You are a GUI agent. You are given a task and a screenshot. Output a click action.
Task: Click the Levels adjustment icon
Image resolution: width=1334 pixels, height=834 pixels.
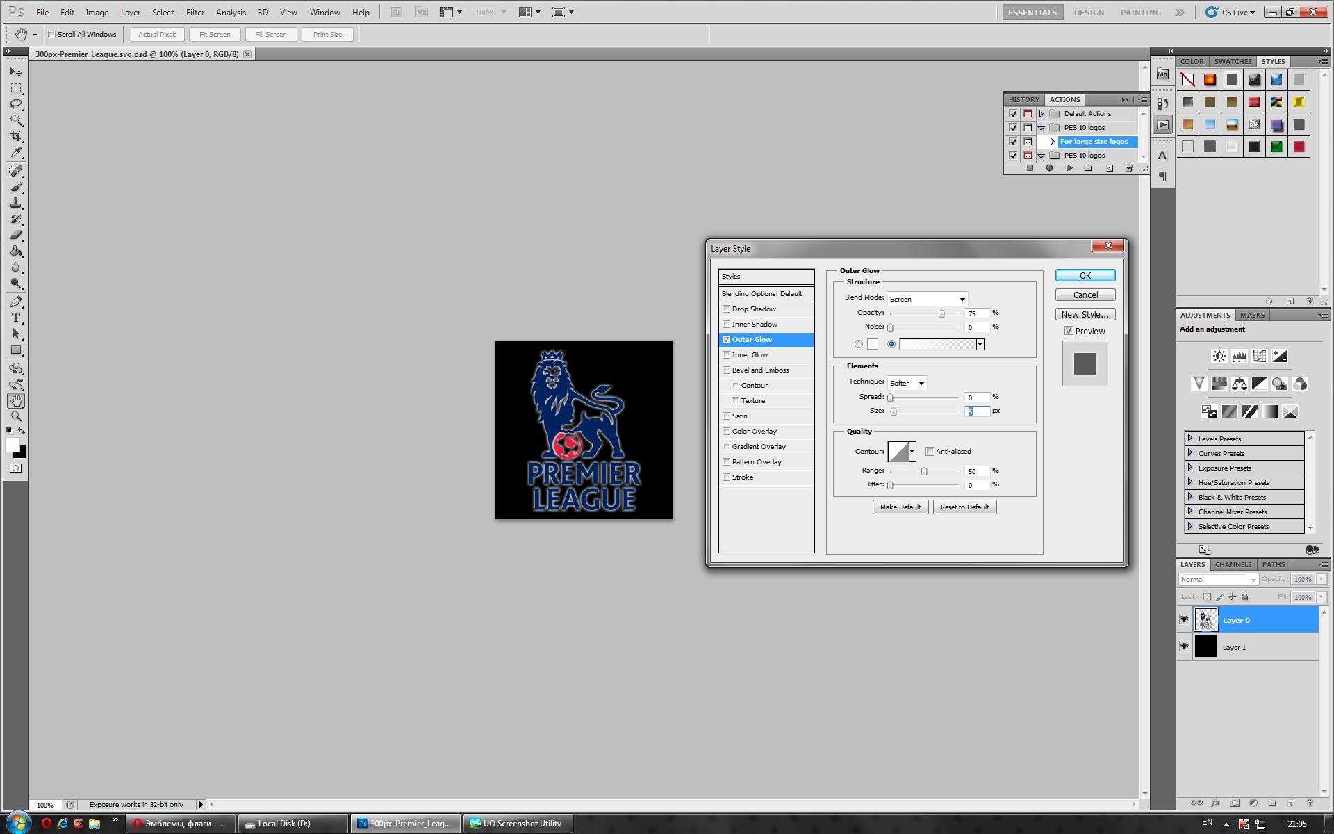point(1239,357)
